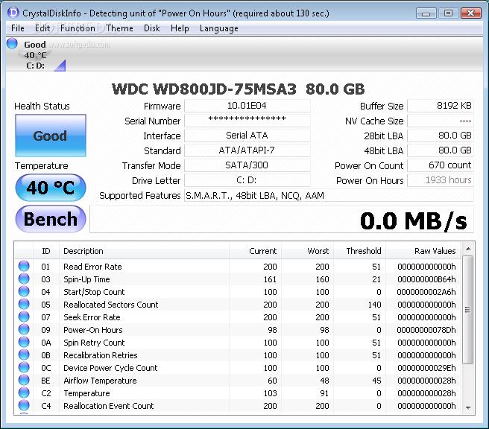Click the CrystalDiskInfo title bar app icon
This screenshot has height=429, width=489.
[13, 13]
